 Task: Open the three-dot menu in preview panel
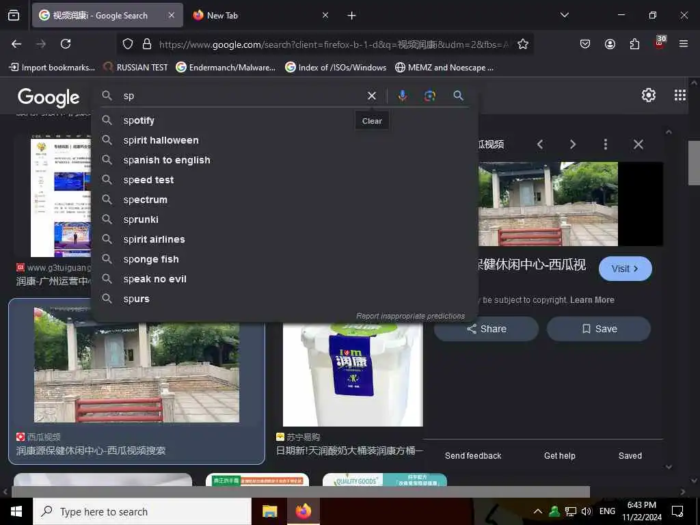coord(606,144)
